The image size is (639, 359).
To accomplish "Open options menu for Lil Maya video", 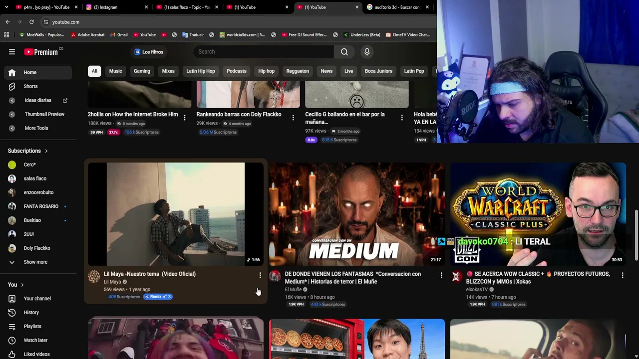I will (260, 275).
